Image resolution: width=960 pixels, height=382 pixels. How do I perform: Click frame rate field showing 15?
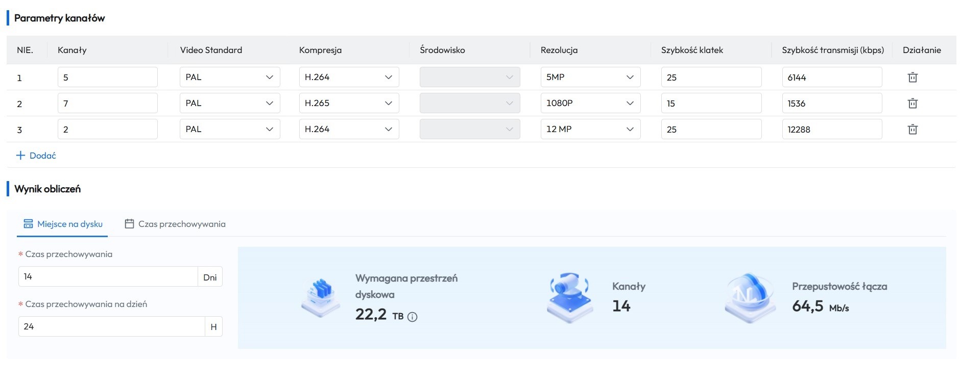click(x=710, y=104)
